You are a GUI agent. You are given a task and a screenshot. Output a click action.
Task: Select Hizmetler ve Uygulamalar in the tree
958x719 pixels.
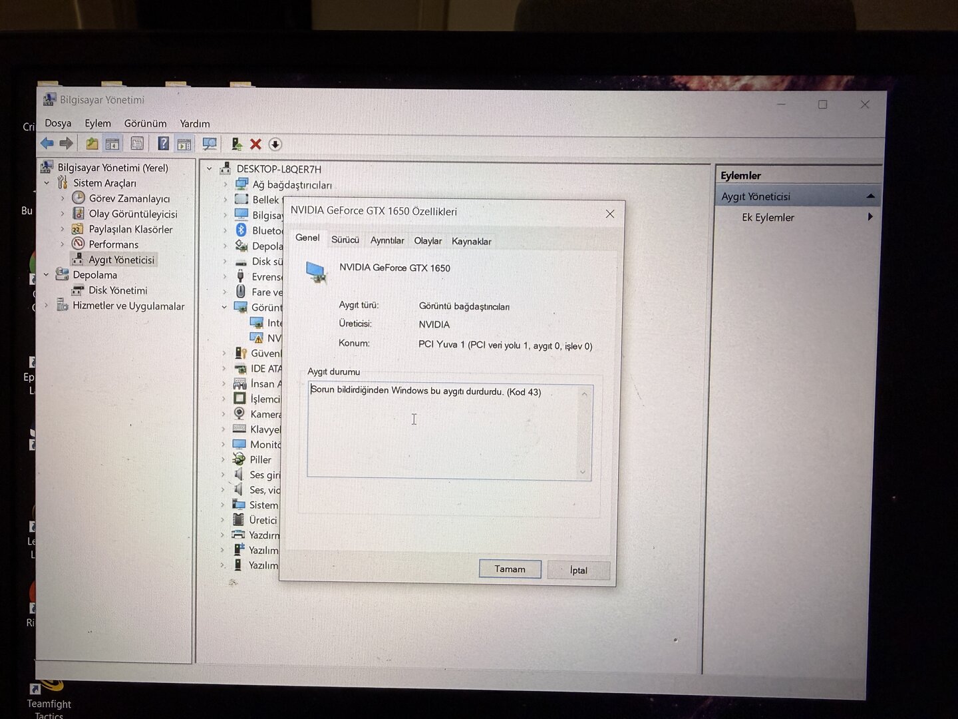tap(129, 306)
